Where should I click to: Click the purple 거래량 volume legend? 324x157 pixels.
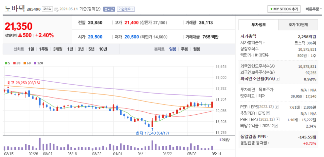coord(225,140)
